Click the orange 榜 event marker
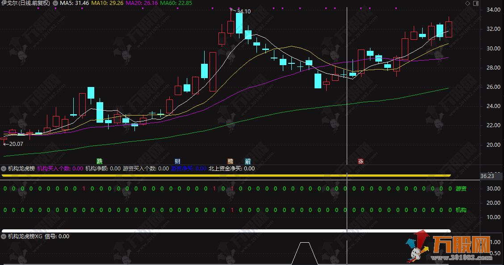Image resolution: width=504 pixels, height=265 pixels. pos(231,161)
